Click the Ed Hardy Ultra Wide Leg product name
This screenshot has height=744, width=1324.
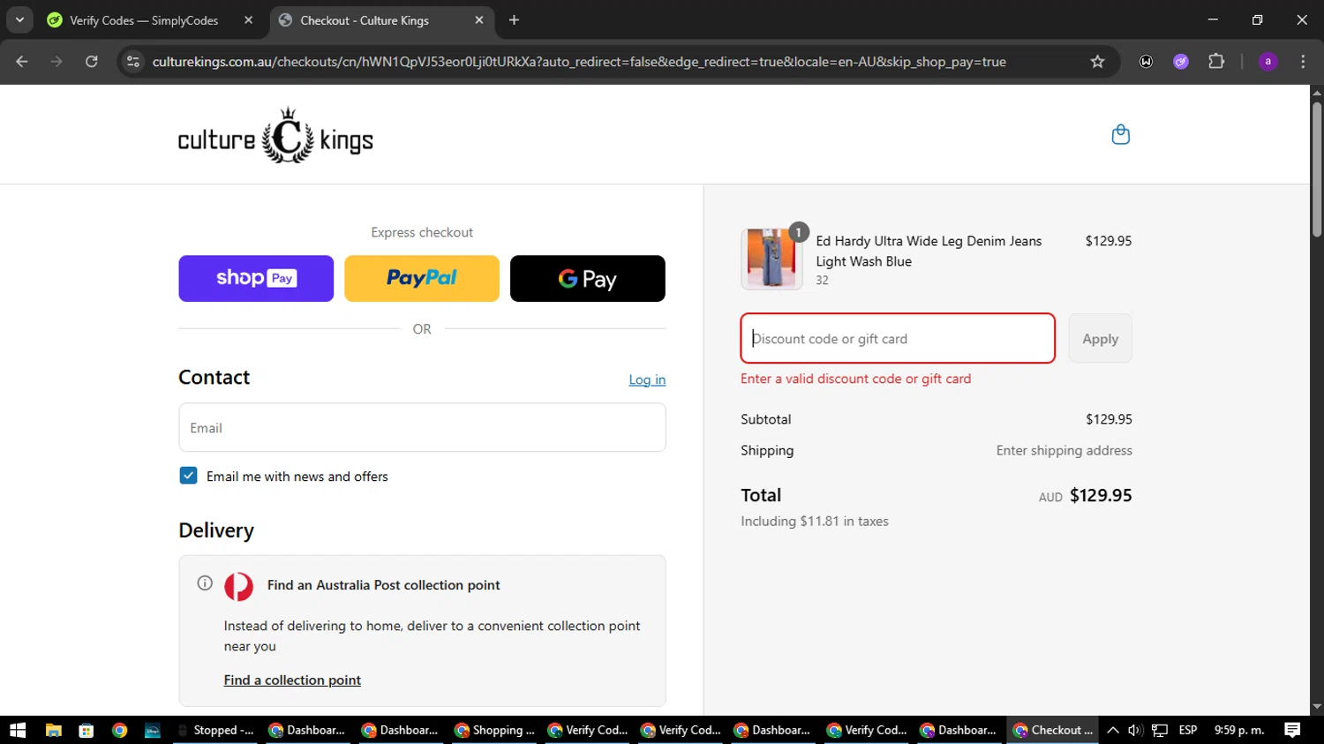pos(929,251)
